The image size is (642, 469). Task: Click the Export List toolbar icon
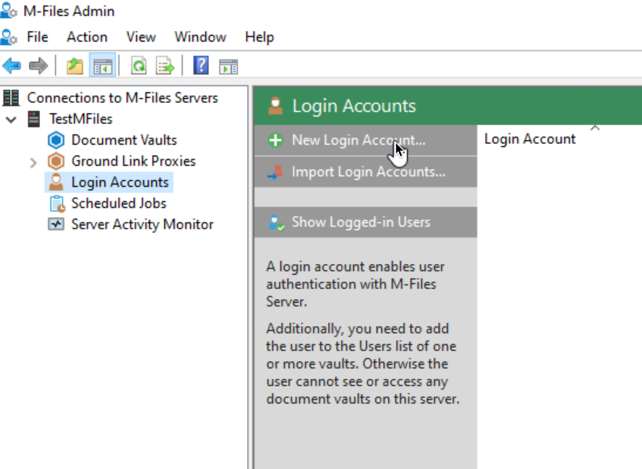[x=165, y=66]
